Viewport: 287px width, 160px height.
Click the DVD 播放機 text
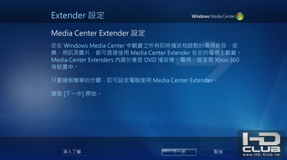pos(159,60)
